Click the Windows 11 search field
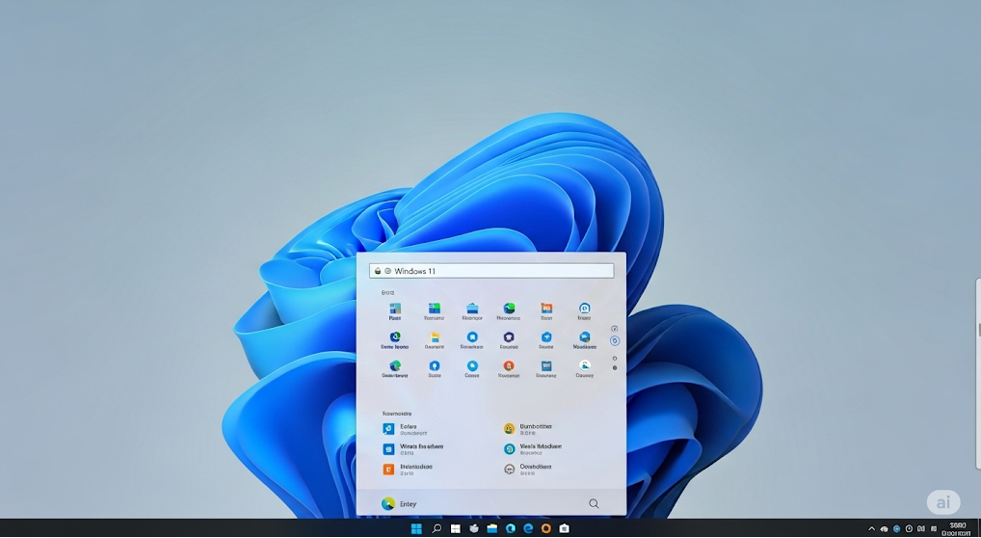 (491, 271)
